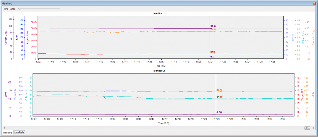Click the horizontal scrollbar thumb at bottom

307,128
